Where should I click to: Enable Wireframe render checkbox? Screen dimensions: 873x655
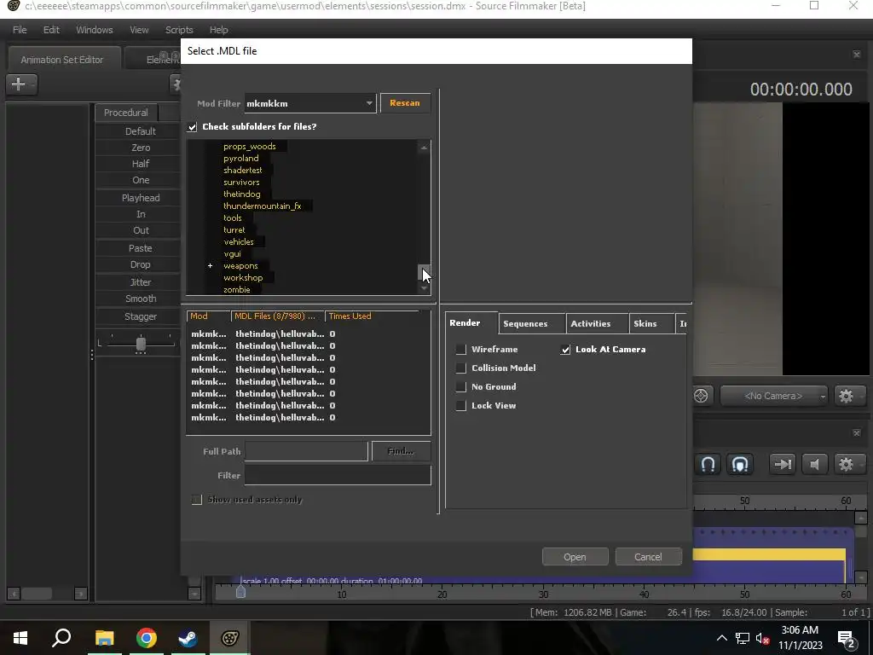461,349
